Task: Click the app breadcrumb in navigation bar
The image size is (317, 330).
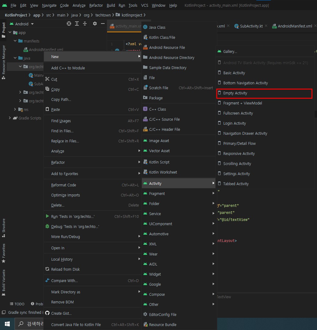Action: [x=37, y=15]
